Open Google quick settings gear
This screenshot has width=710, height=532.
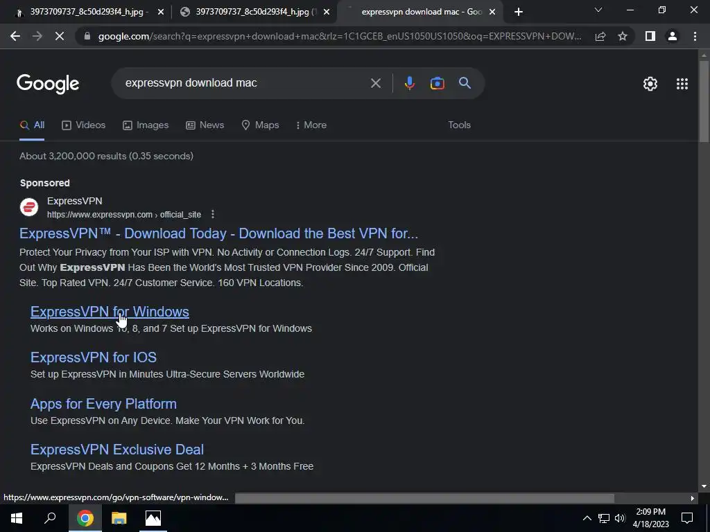point(650,84)
